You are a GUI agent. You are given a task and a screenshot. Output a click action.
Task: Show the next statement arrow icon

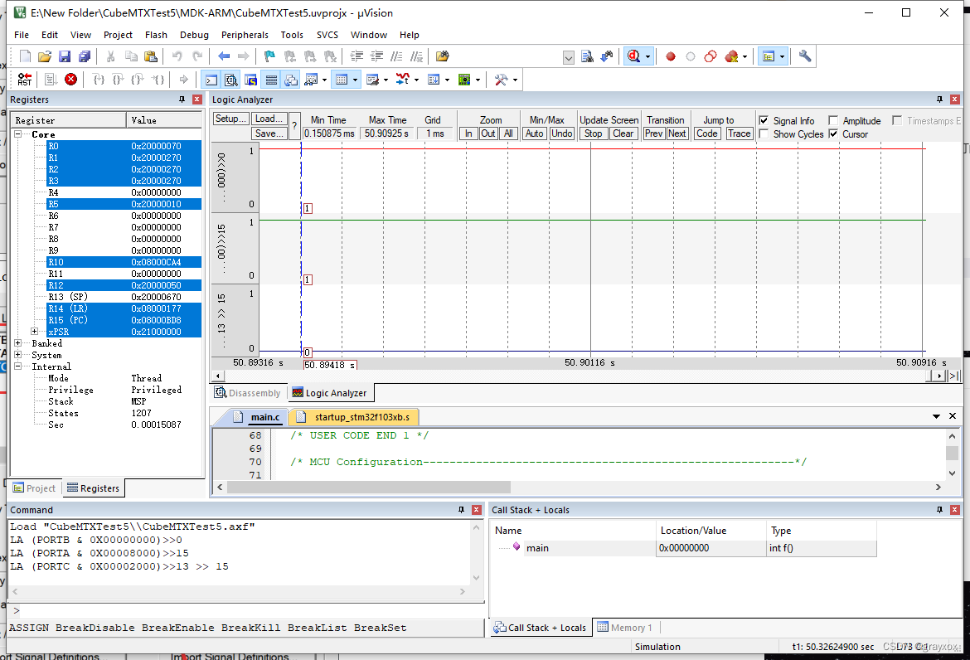pyautogui.click(x=184, y=79)
